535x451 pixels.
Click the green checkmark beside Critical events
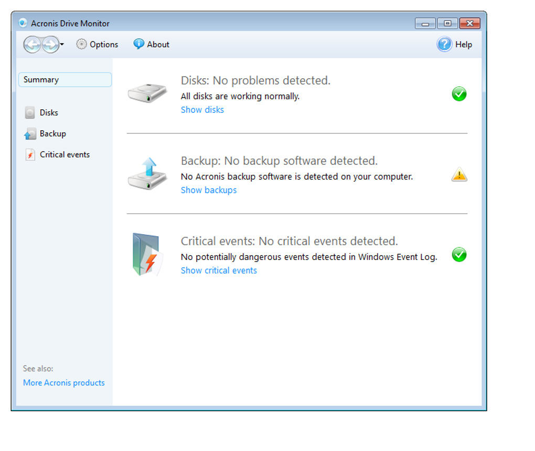click(459, 255)
